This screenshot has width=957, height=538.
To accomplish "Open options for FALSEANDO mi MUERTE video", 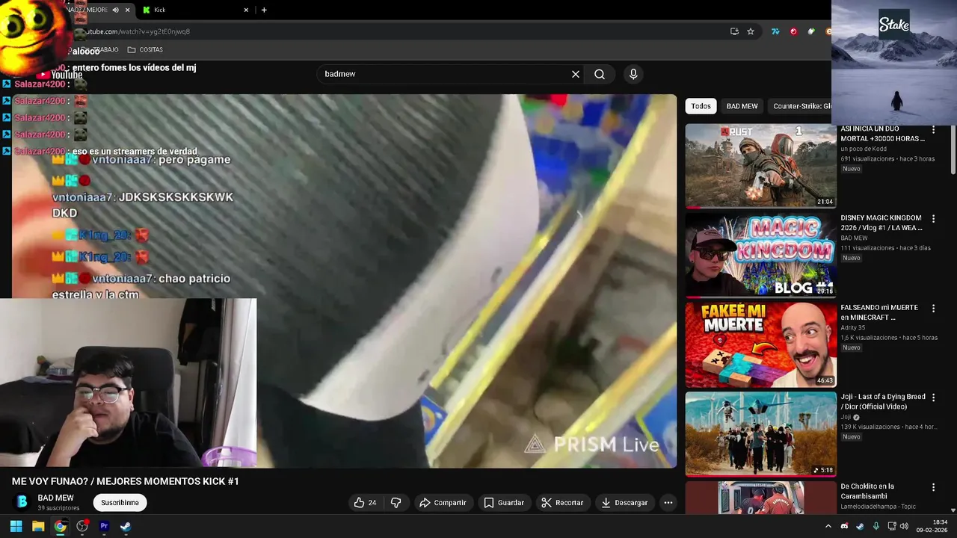I will (933, 309).
